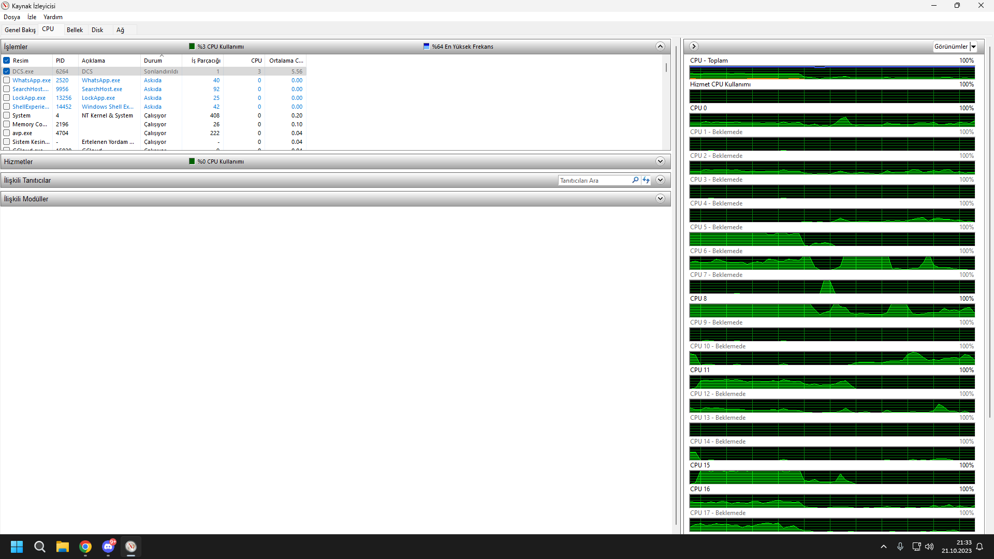Sort by the Açıklama column header
The image size is (994, 559).
109,61
